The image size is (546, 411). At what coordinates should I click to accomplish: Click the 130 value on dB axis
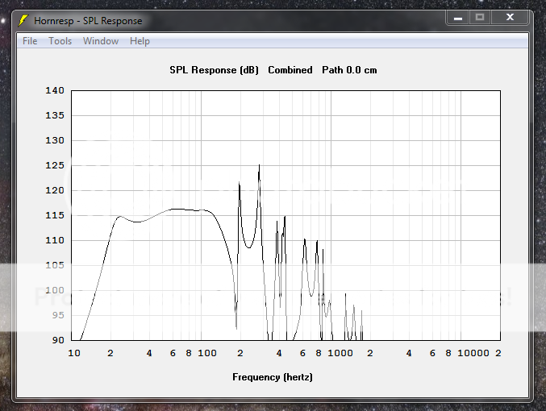point(55,140)
